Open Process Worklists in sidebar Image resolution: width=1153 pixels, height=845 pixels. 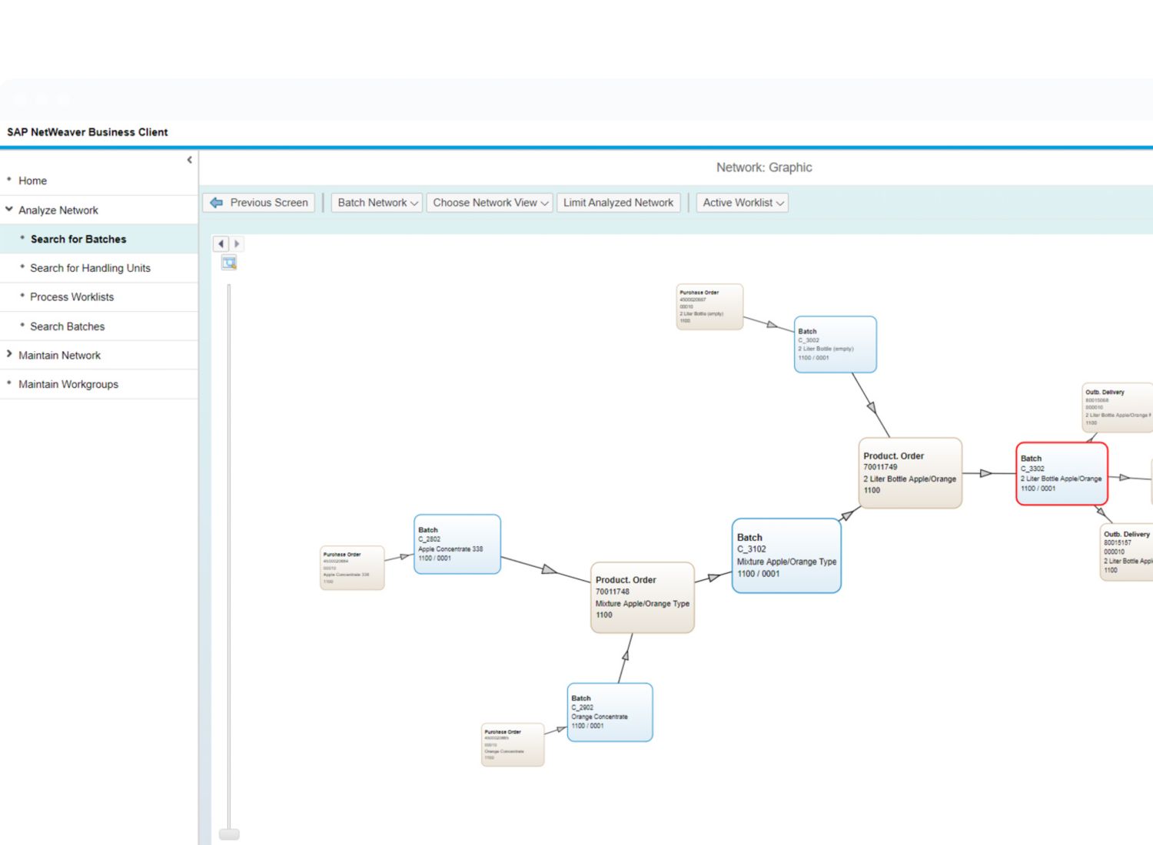[71, 297]
